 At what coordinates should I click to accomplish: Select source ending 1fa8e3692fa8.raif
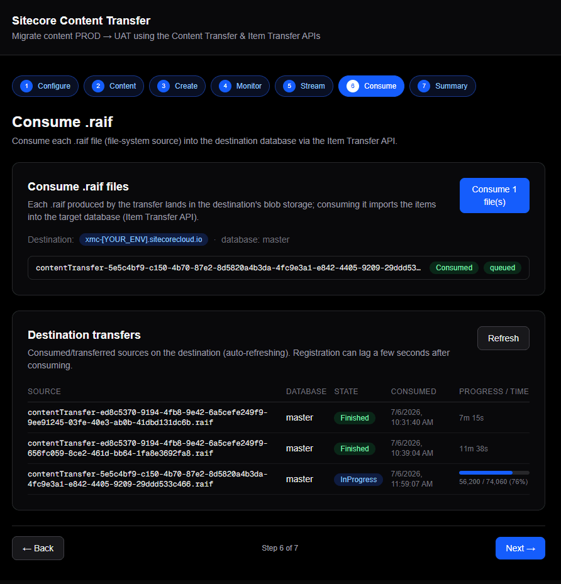click(x=148, y=448)
